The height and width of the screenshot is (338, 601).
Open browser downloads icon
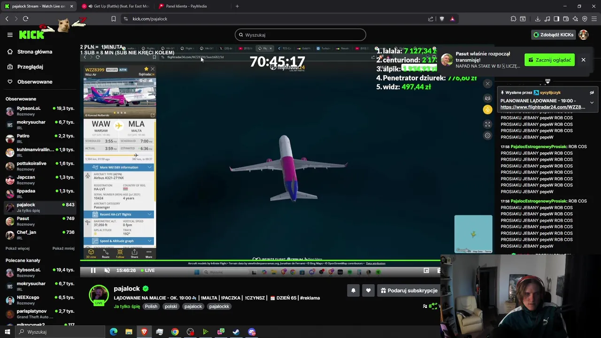pos(537,19)
